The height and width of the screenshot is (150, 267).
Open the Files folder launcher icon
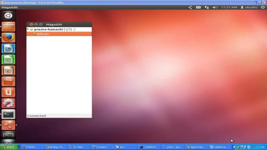click(8, 27)
